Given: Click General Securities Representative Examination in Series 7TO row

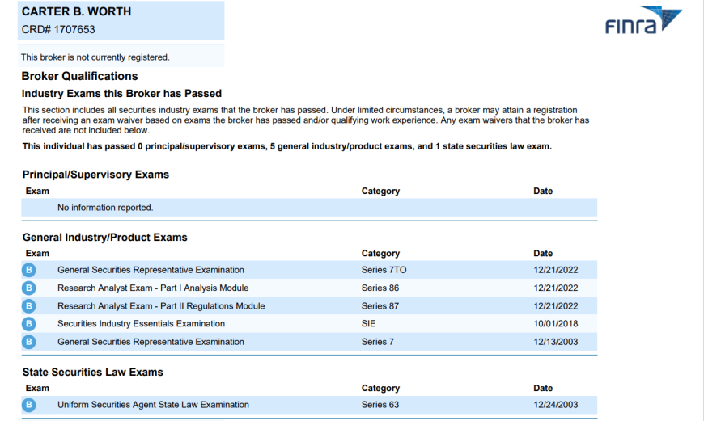Looking at the screenshot, I should pos(151,270).
